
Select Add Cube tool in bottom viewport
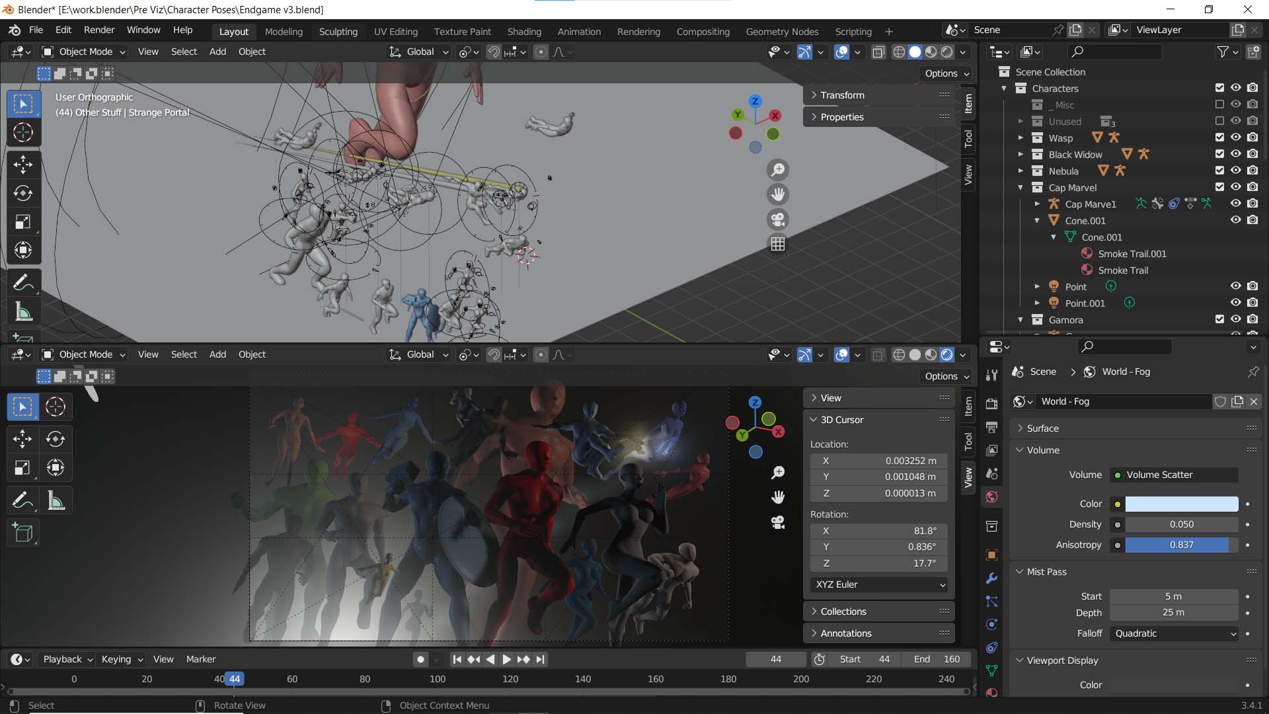pos(23,533)
